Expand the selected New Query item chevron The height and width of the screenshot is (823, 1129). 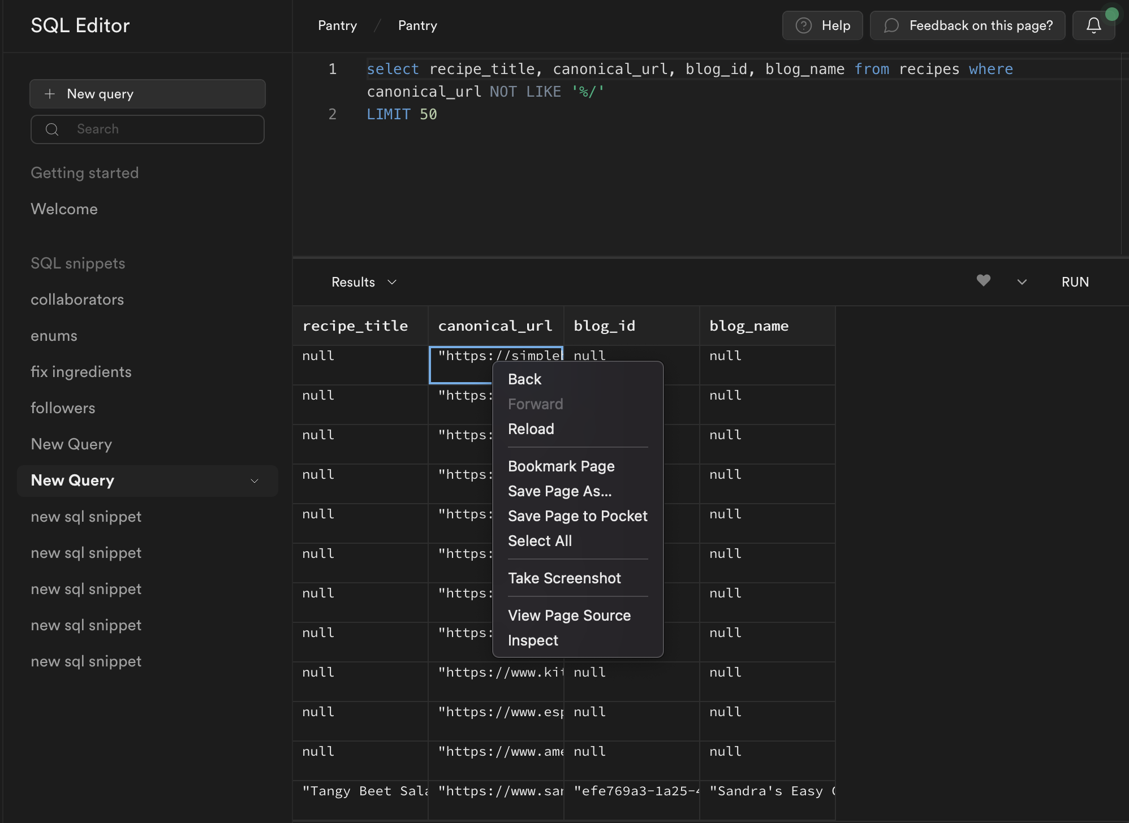tap(254, 480)
